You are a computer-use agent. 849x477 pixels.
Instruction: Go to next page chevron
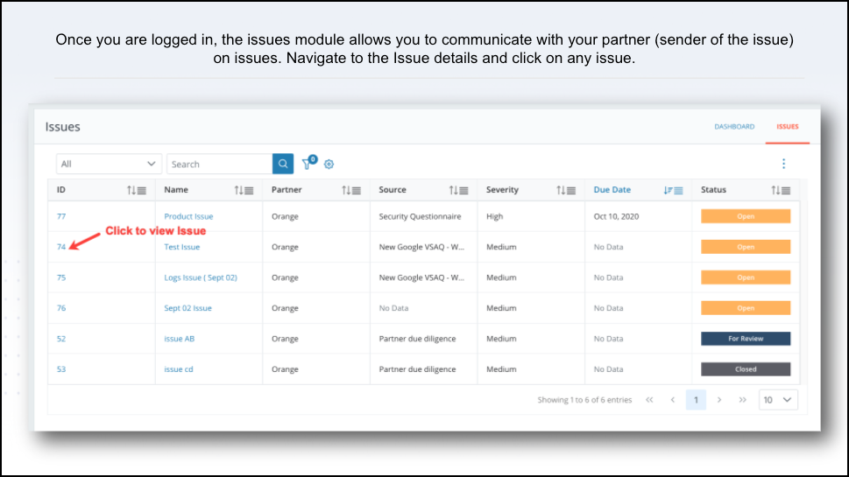(719, 400)
